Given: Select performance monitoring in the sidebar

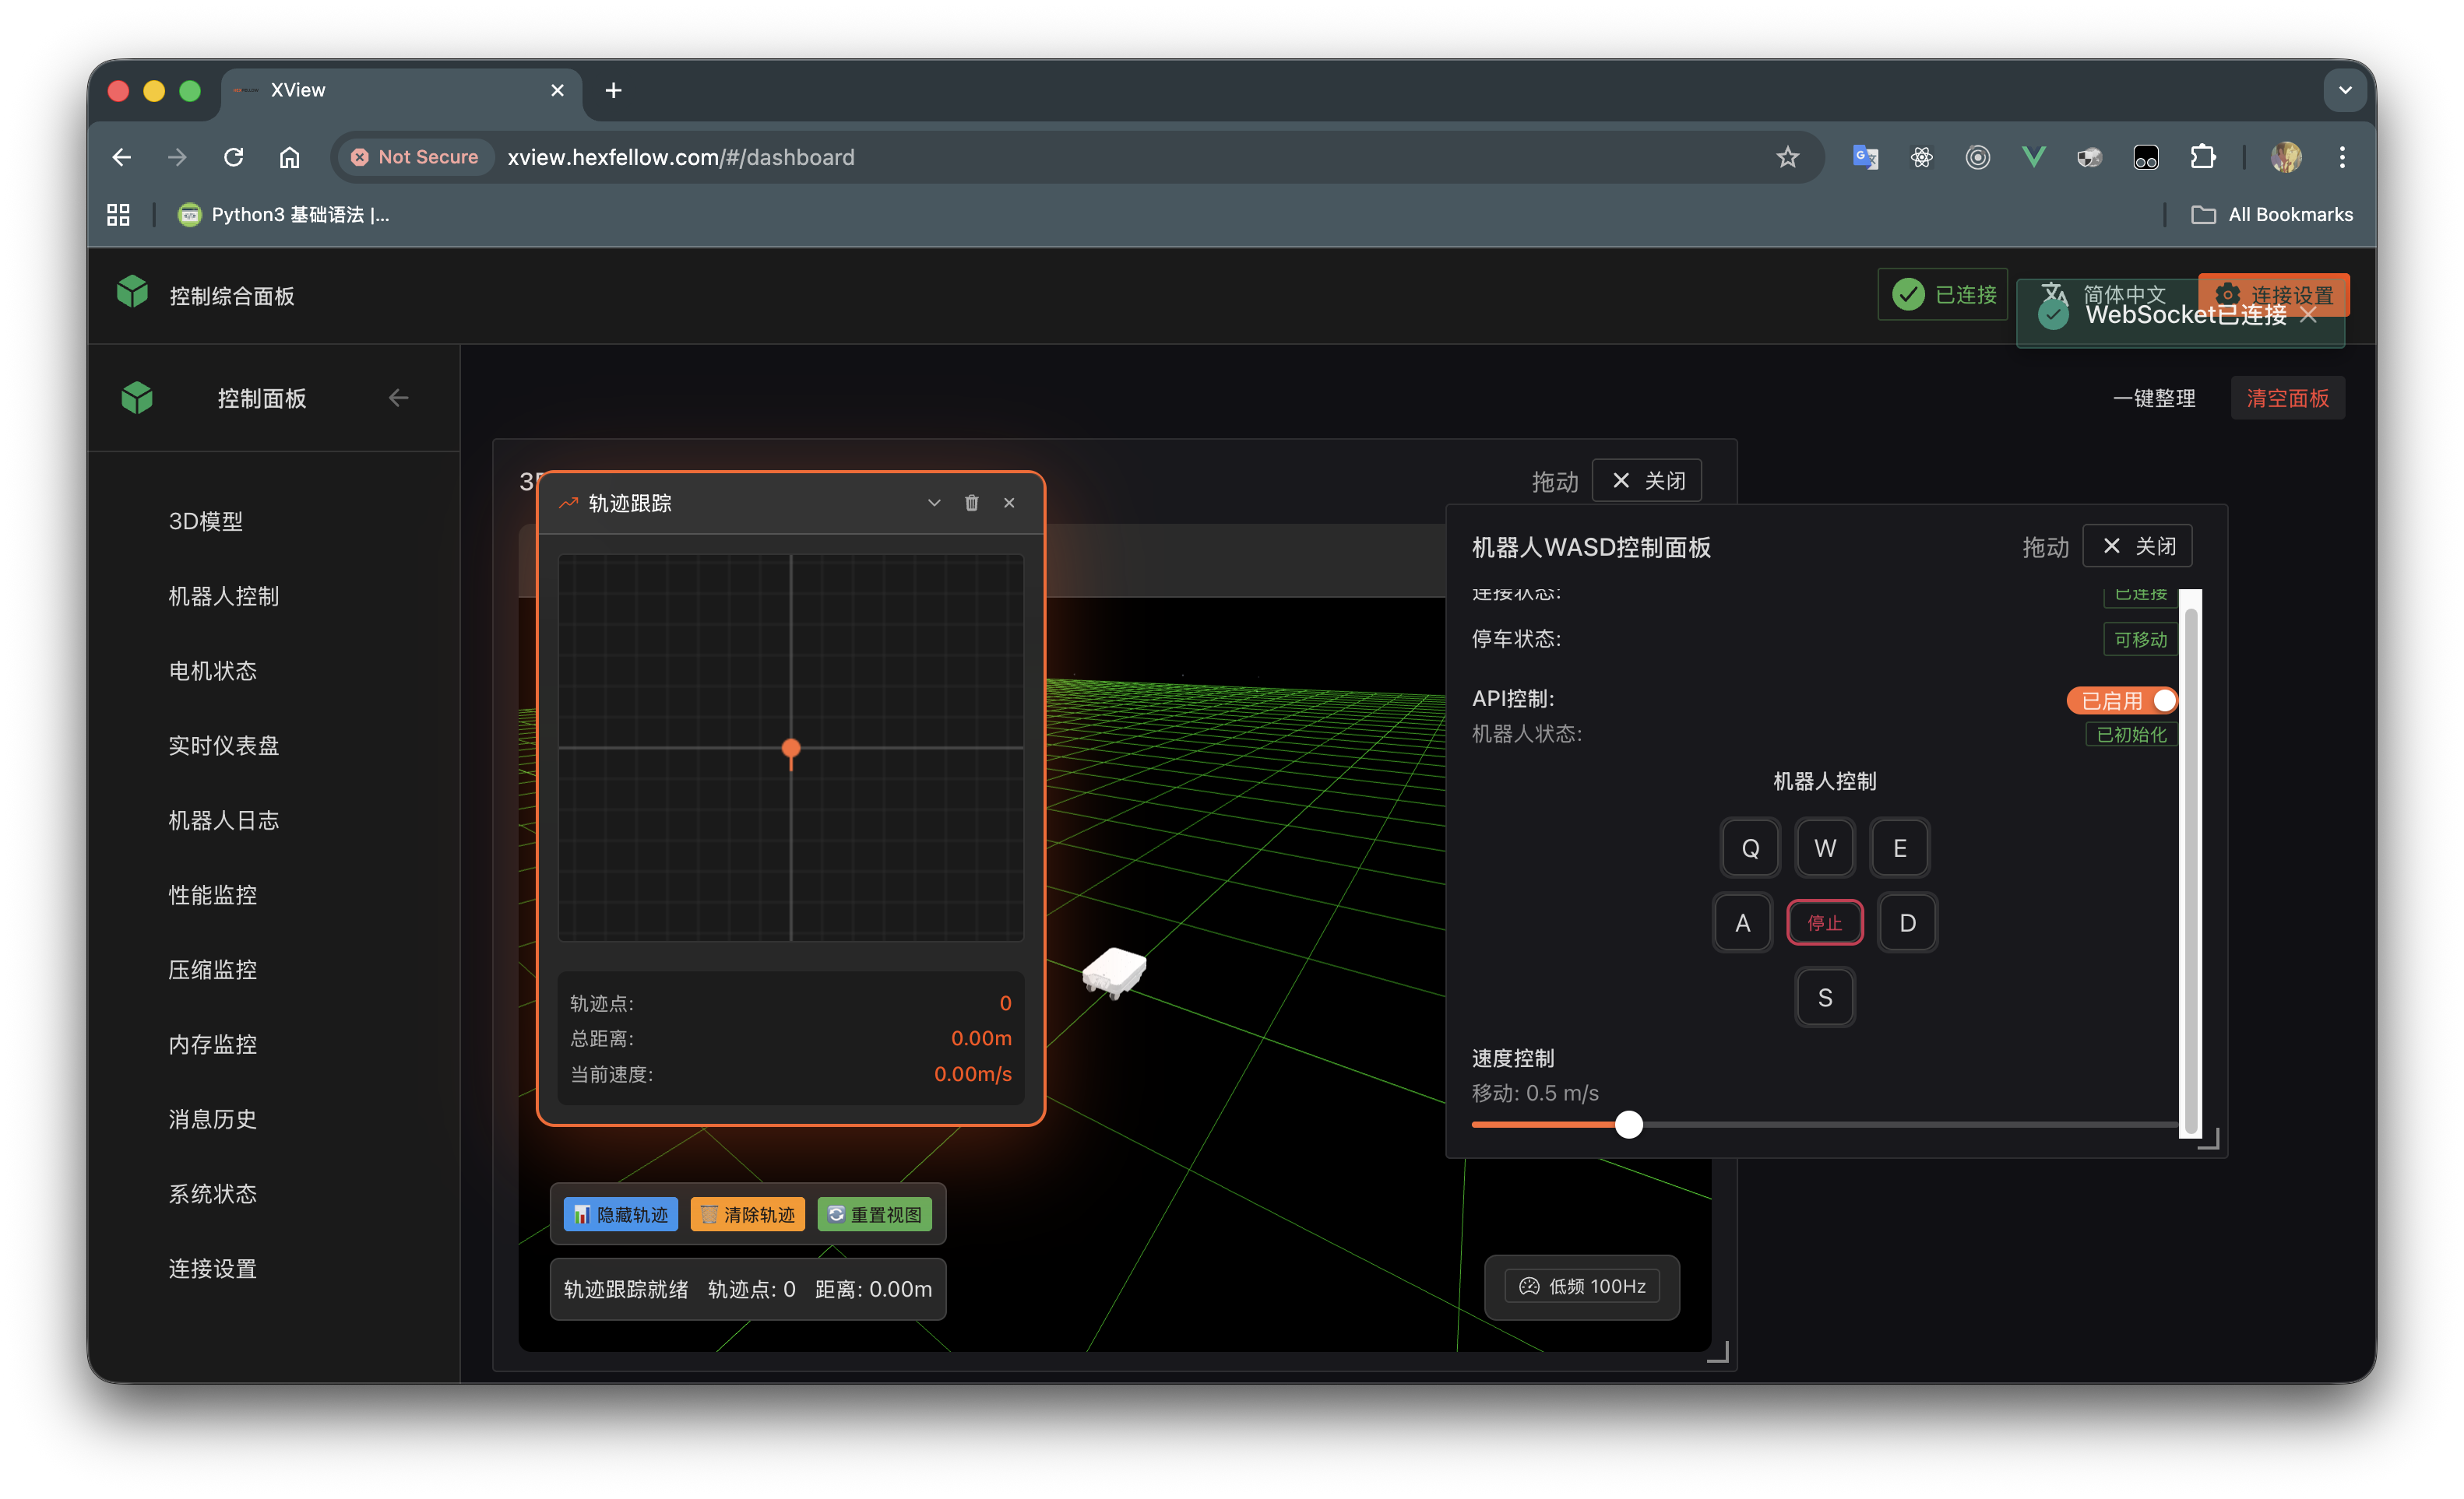Looking at the screenshot, I should pyautogui.click(x=212, y=894).
